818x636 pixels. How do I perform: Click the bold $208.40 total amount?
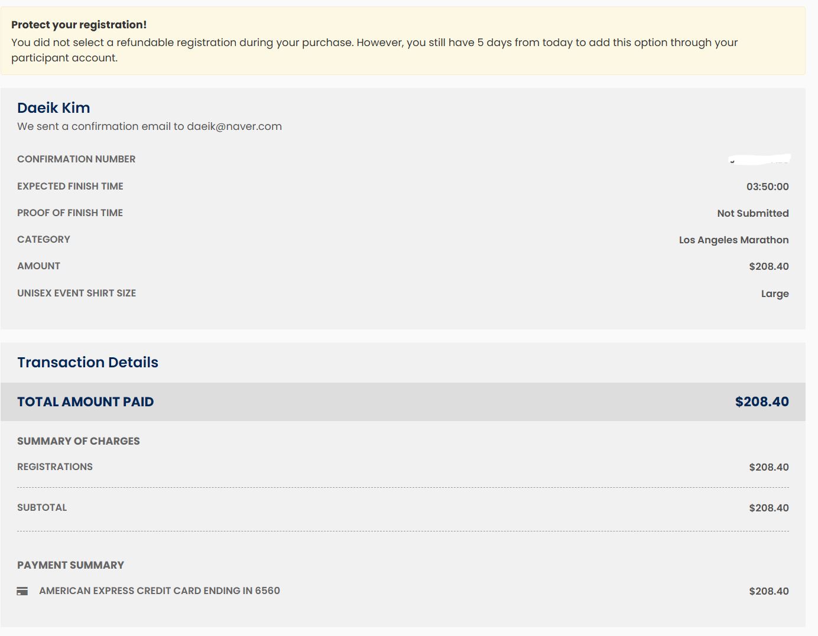click(761, 402)
